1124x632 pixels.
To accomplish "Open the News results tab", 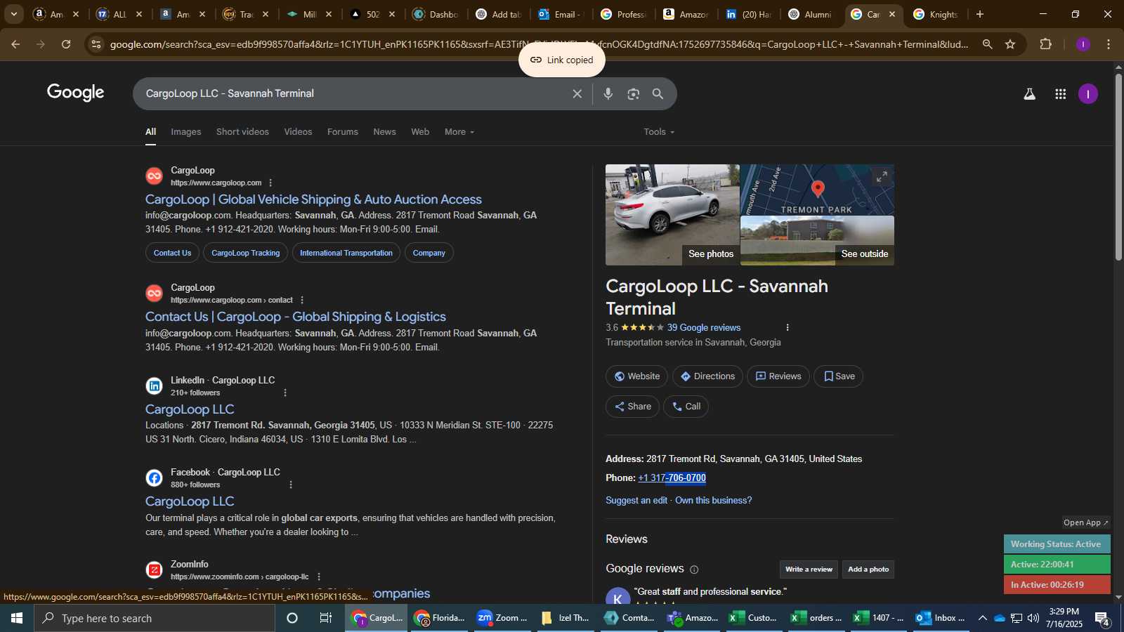I will pos(384,132).
